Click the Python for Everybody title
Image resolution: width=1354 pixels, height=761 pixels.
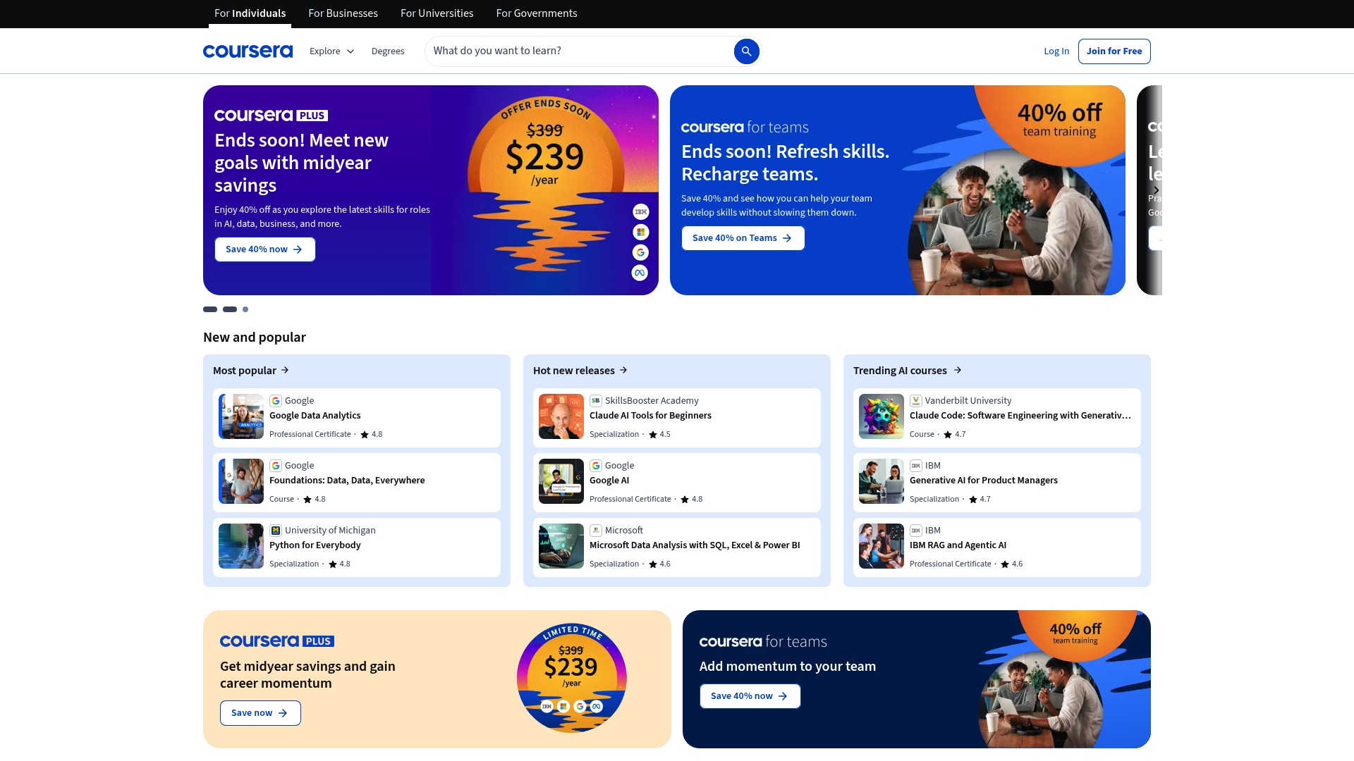(315, 545)
